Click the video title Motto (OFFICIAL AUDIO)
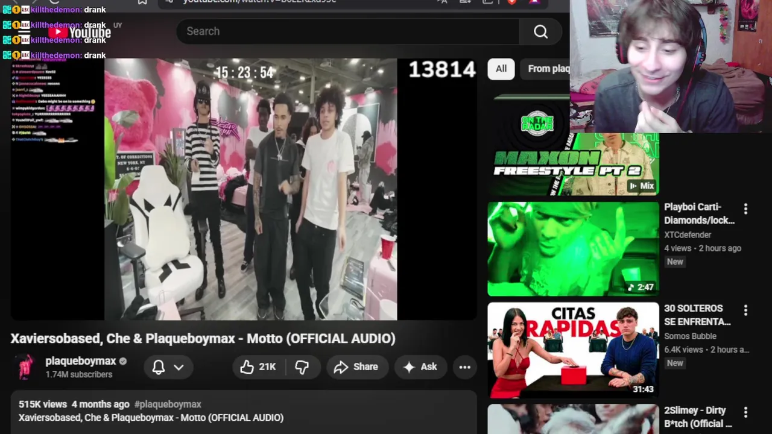Viewport: 772px width, 434px height. (x=203, y=338)
